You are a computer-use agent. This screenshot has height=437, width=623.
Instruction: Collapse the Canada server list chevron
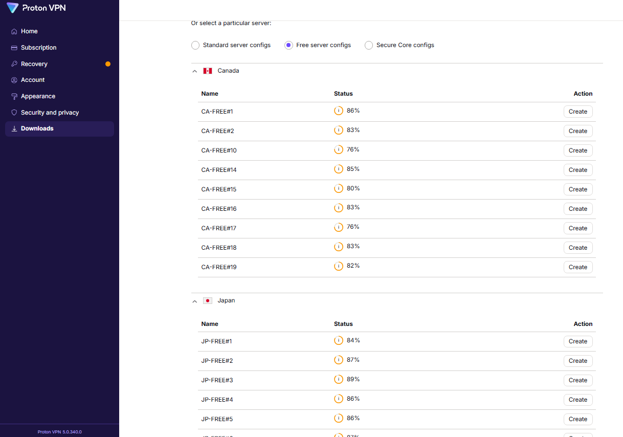[194, 71]
